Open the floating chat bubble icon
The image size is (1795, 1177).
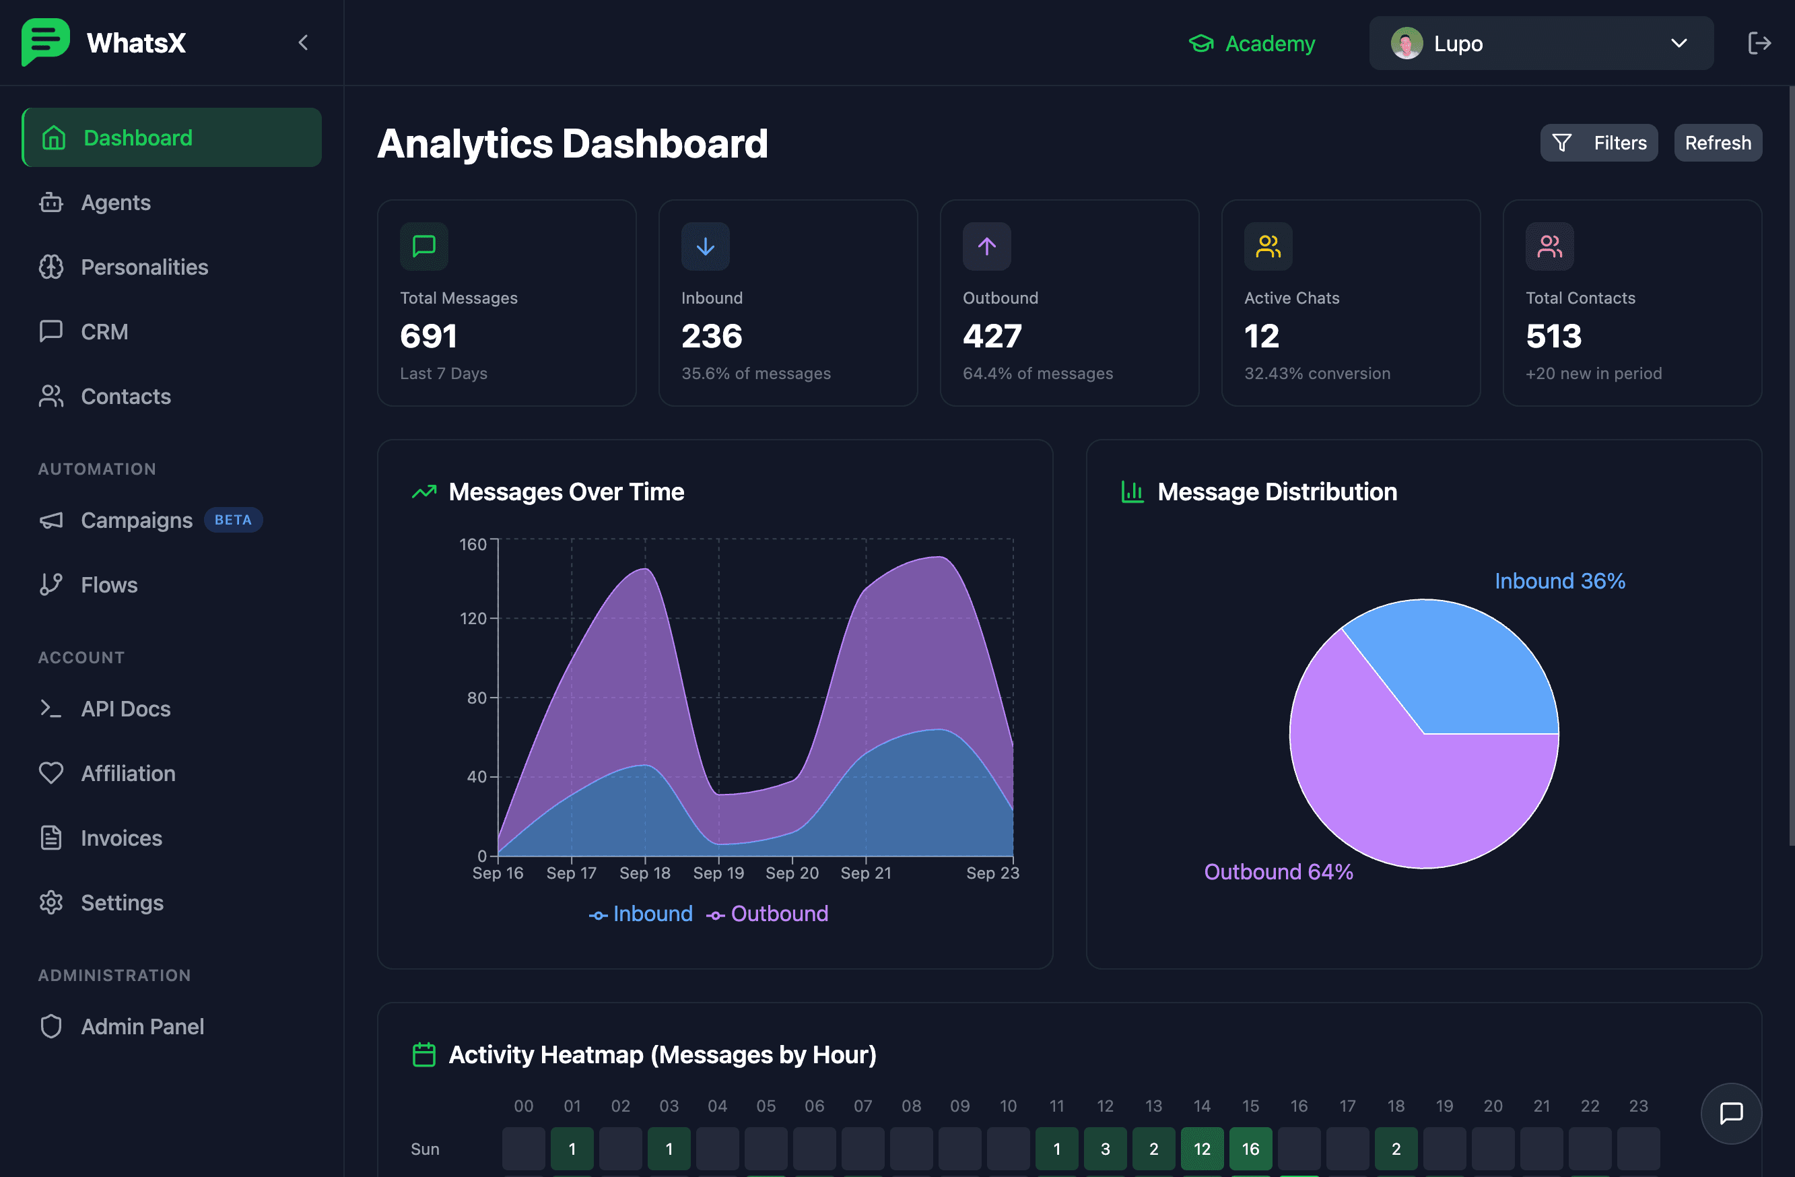click(x=1730, y=1113)
